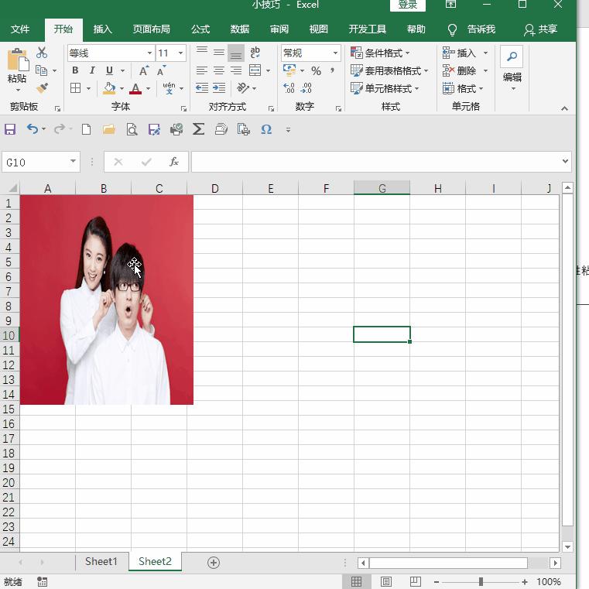Apply yellow fill color bucket
Screen dimensions: 589x589
109,88
